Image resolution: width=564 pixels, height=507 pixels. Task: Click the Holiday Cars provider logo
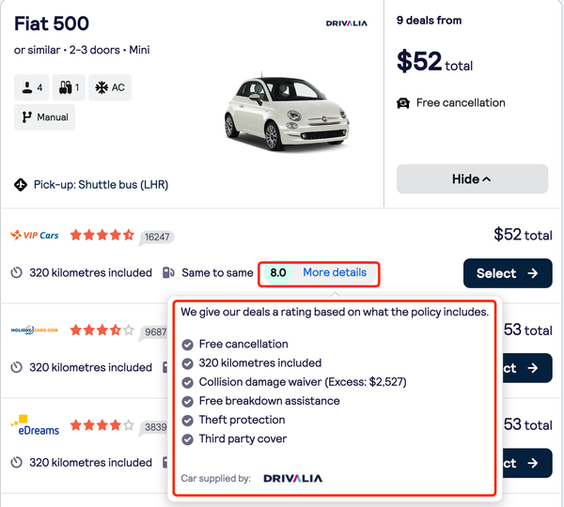pyautogui.click(x=35, y=330)
